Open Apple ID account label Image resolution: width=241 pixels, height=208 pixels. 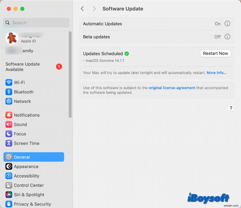coord(28,41)
